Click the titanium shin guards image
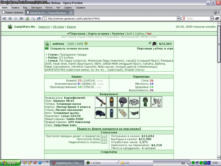This screenshot has height=166, width=221. [157, 102]
